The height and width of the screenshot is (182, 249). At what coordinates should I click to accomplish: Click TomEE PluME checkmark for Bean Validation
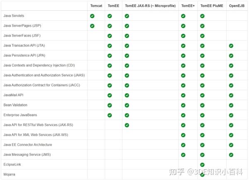[203, 105]
